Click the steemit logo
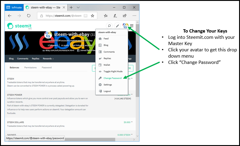Screen dimensions: 240x146 pos(19,26)
